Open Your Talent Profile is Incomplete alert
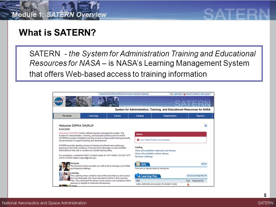 (155, 140)
